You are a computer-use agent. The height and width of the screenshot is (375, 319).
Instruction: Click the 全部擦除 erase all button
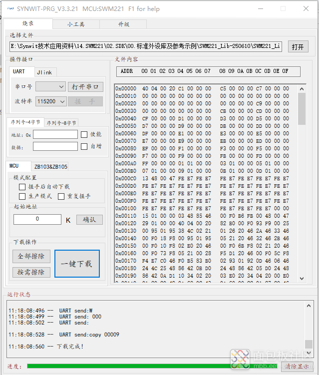coord(31,256)
